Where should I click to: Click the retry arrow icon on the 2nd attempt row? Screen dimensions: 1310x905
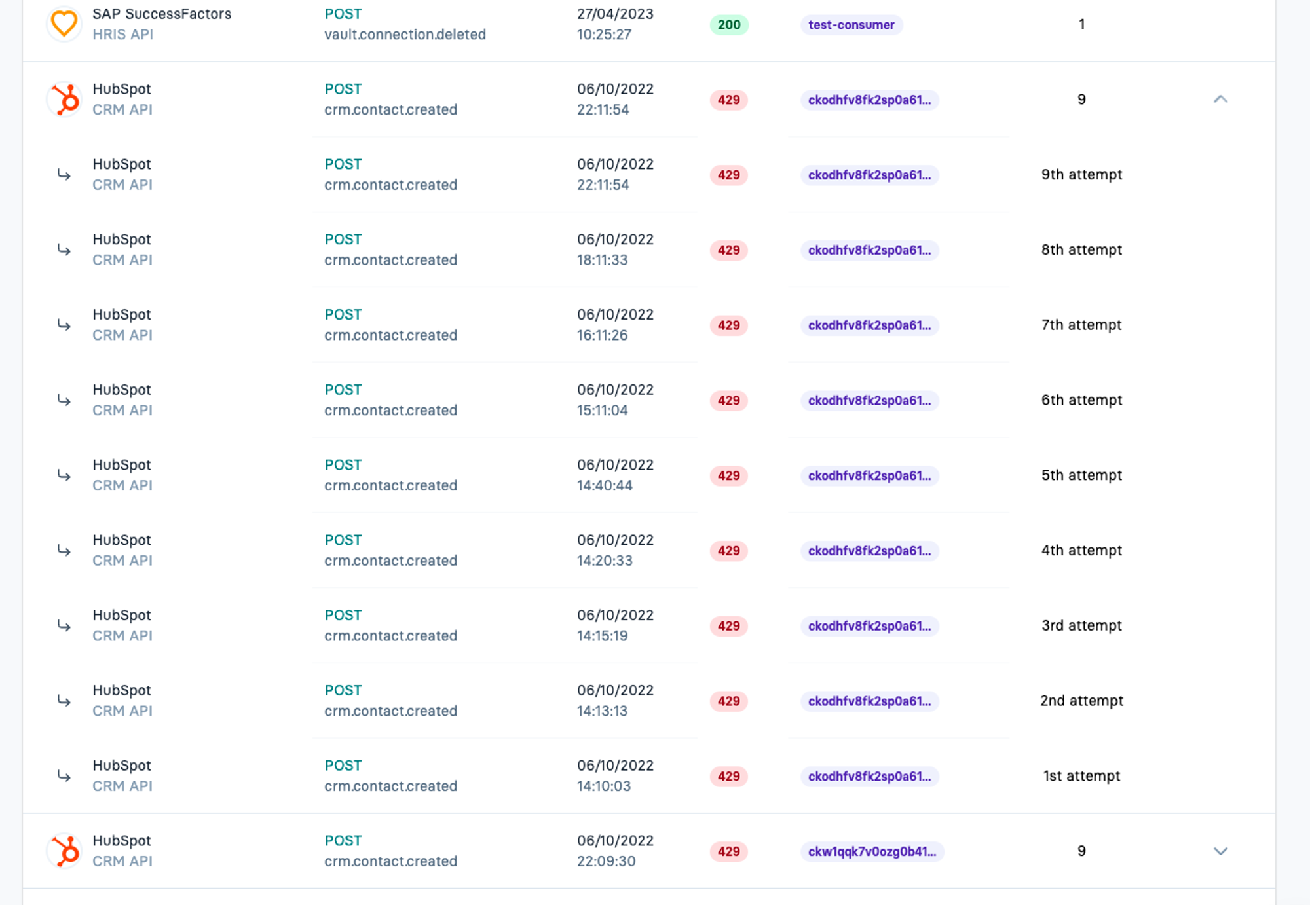coord(64,701)
